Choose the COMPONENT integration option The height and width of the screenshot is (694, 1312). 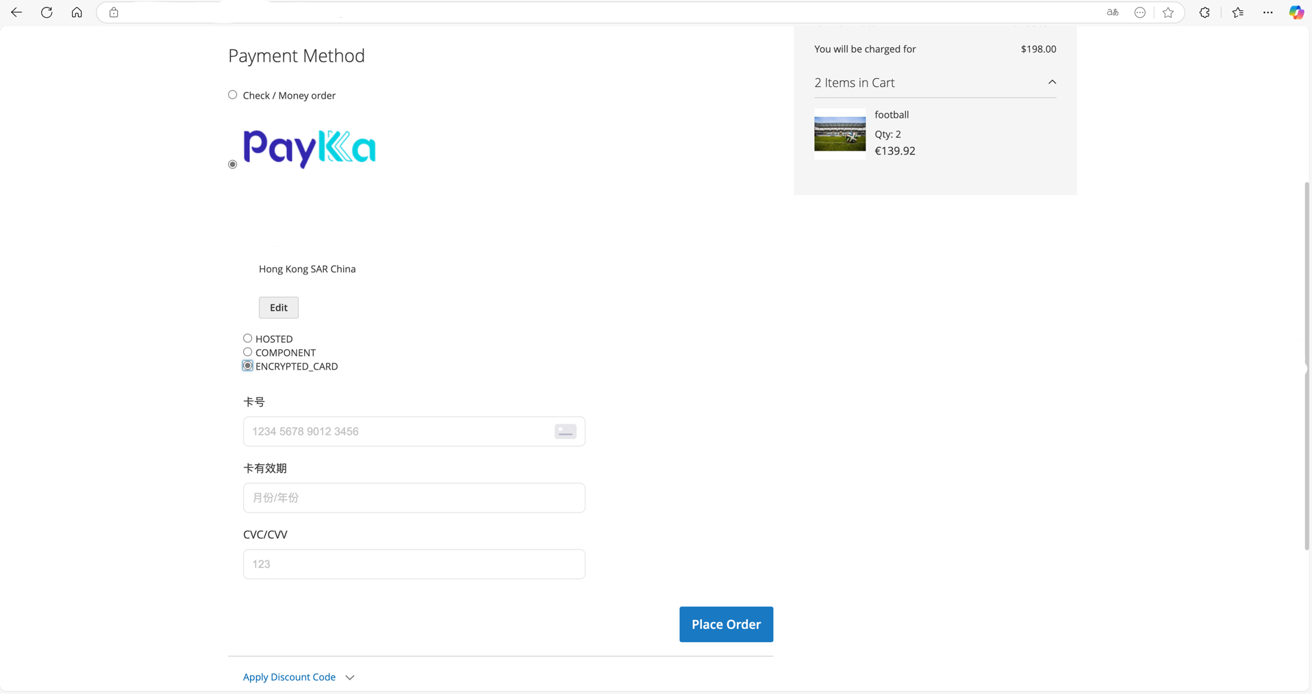[x=247, y=352]
